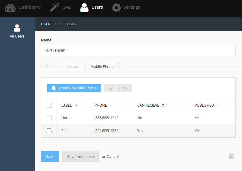The width and height of the screenshot is (242, 171).
Task: Click EDIT USER breadcrumb text
Action: [67, 24]
